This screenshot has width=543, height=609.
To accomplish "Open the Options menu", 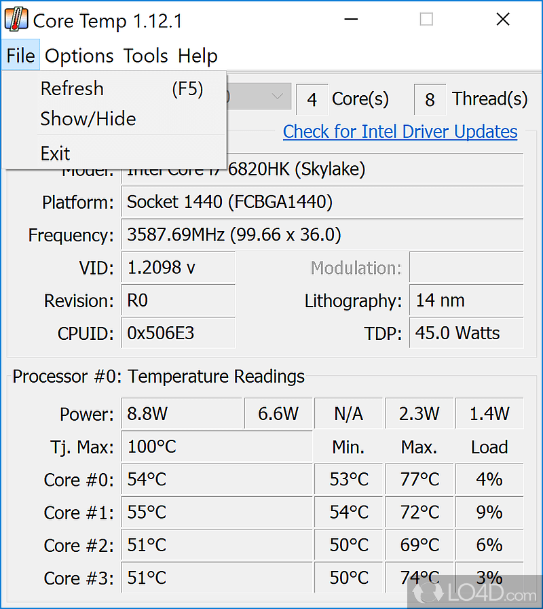I will pos(79,56).
